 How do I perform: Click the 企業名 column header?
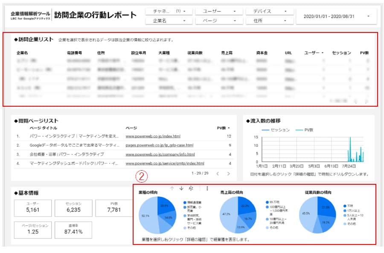(x=22, y=53)
